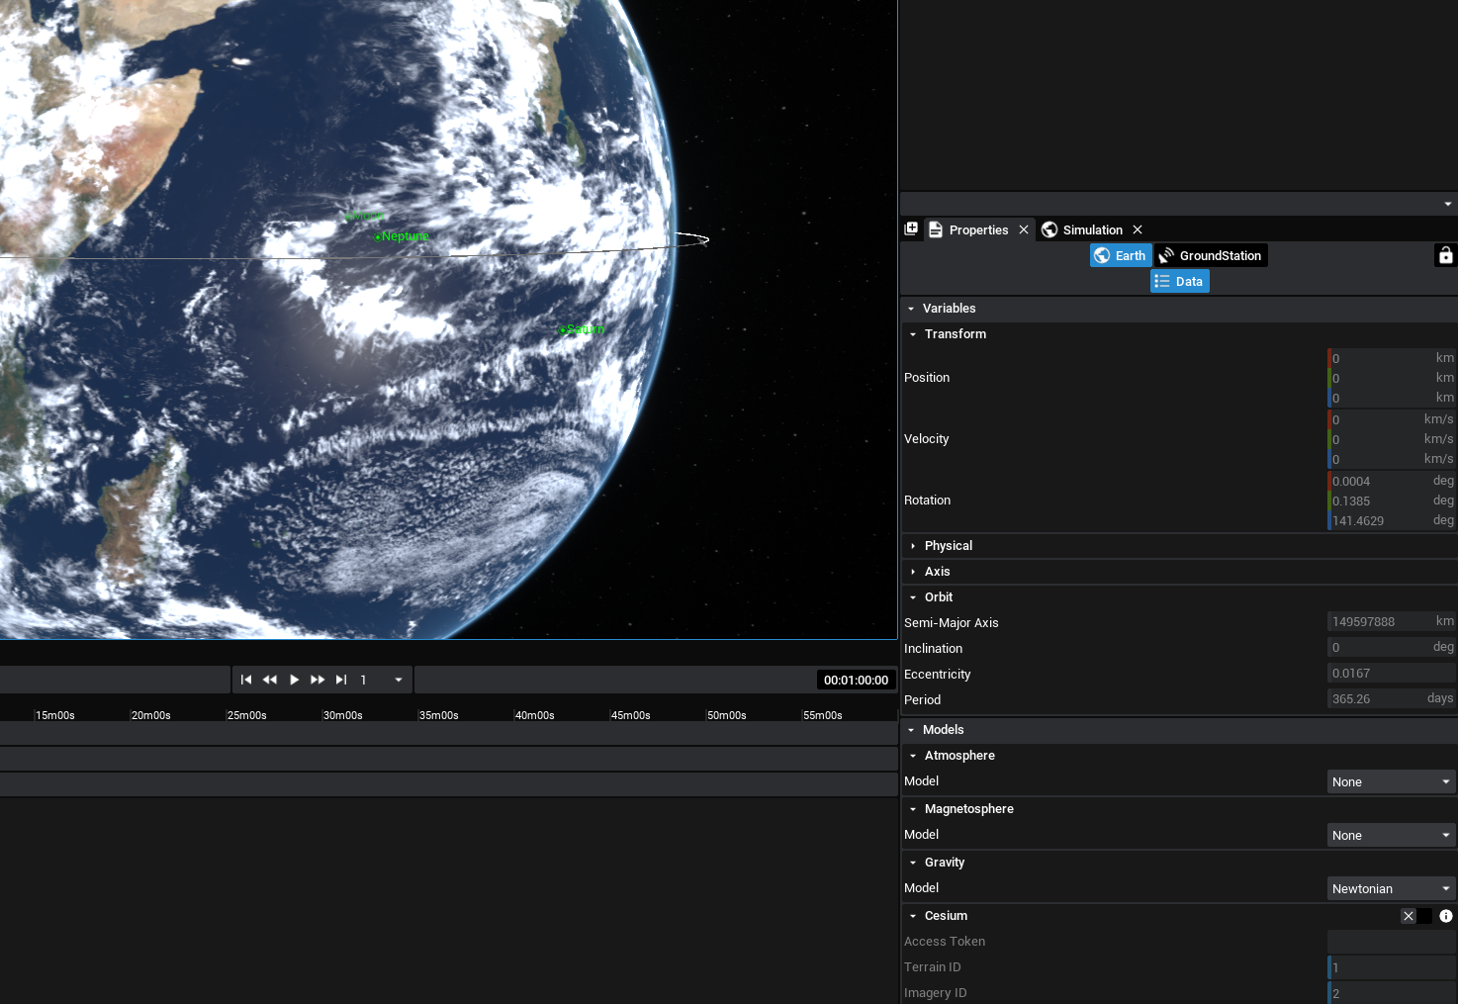Select the GroundStation object button

1212,255
